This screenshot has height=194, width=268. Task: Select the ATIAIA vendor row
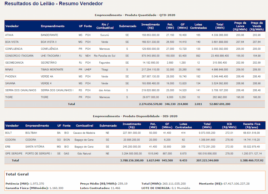(x=135, y=35)
